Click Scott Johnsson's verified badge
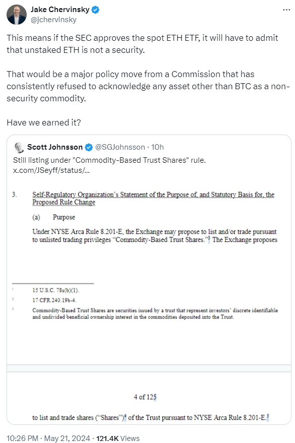Screen dimensions: 295x443 click(89, 147)
